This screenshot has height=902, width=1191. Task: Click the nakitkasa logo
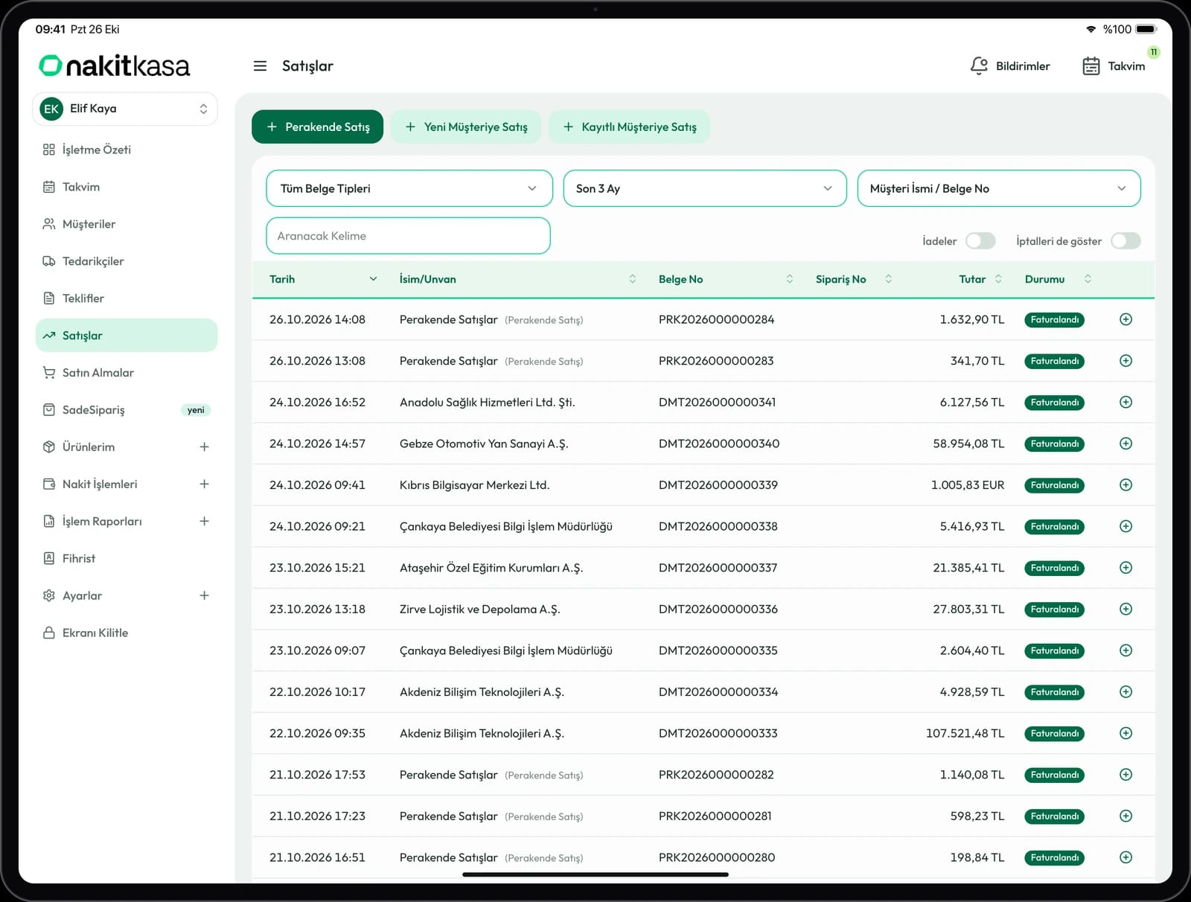(115, 66)
